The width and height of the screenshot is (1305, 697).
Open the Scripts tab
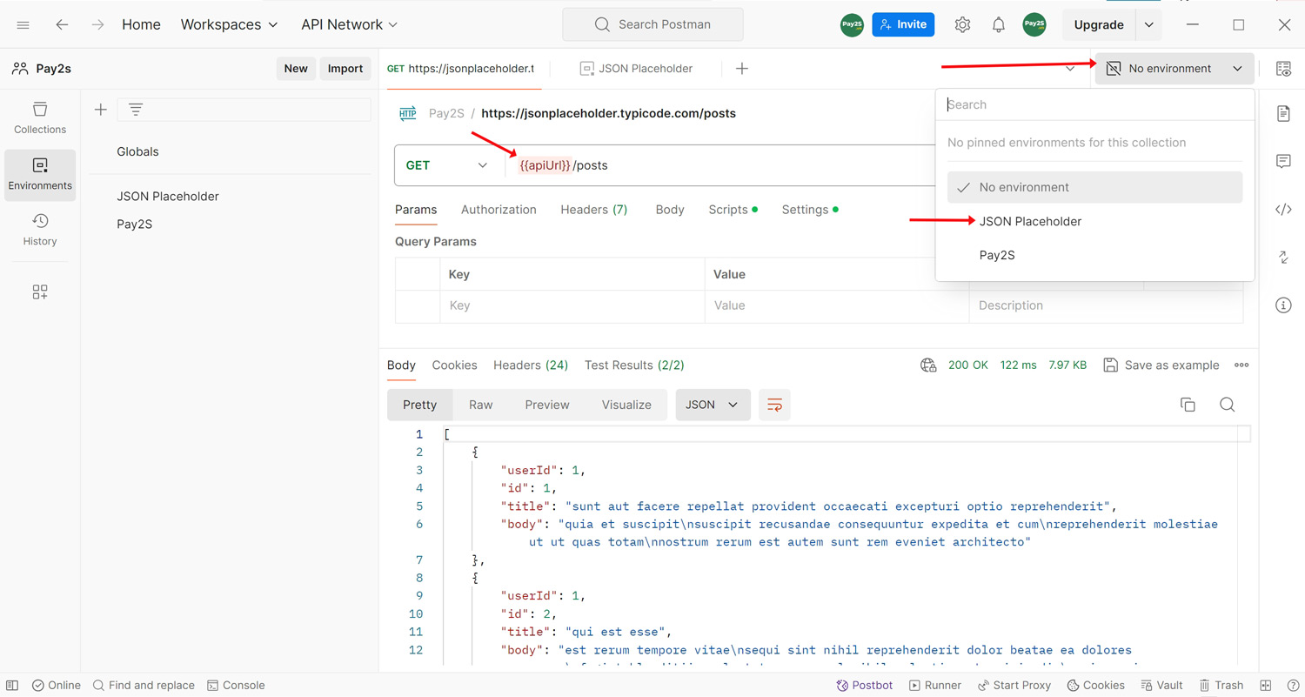pyautogui.click(x=733, y=210)
